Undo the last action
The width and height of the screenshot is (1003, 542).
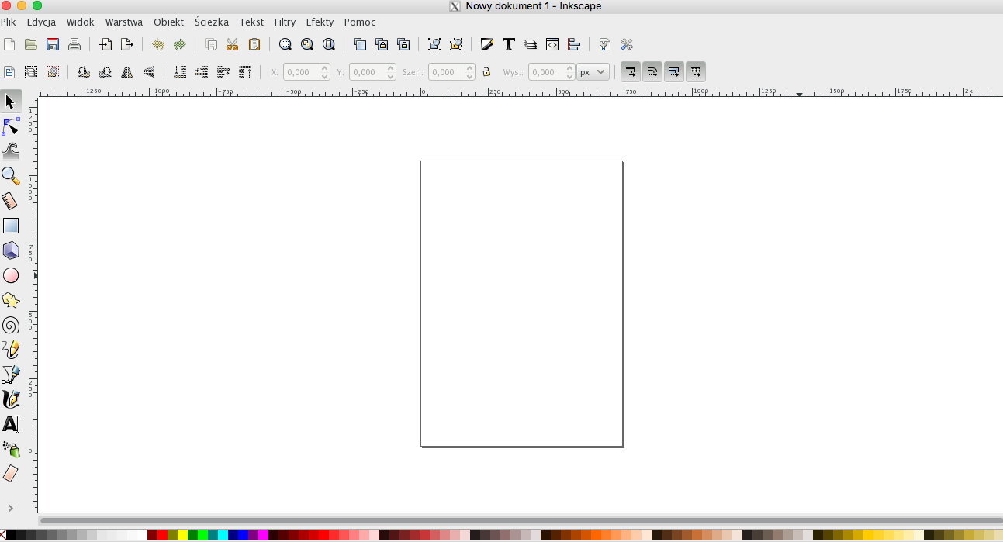[158, 44]
